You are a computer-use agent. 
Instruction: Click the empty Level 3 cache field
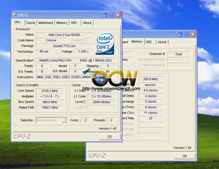[x=102, y=107]
